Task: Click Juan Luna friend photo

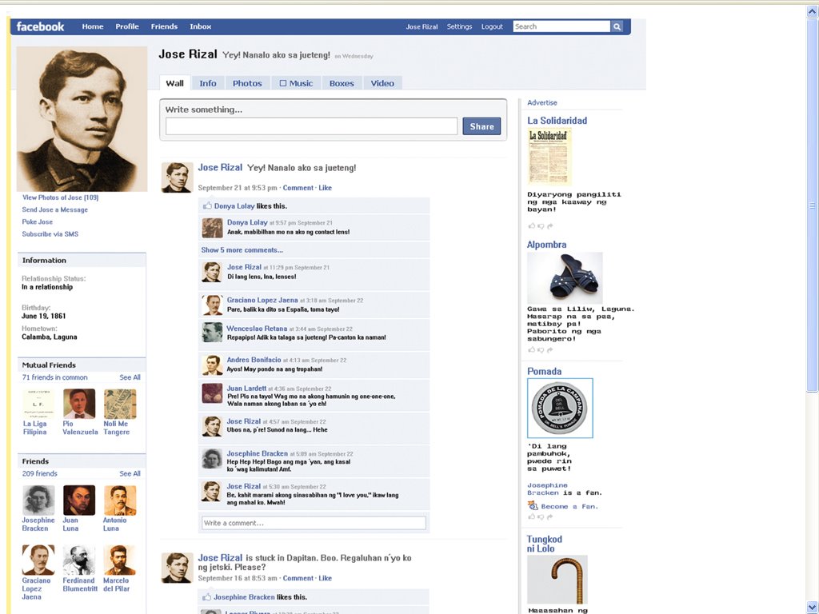Action: tap(79, 500)
